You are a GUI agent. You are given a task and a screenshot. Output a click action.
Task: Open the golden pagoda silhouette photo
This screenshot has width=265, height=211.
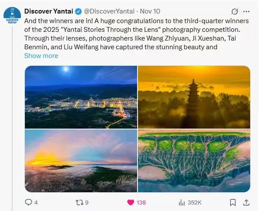194,97
